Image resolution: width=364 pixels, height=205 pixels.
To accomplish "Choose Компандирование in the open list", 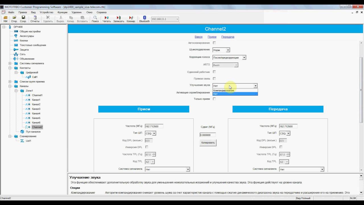I will tap(235, 90).
